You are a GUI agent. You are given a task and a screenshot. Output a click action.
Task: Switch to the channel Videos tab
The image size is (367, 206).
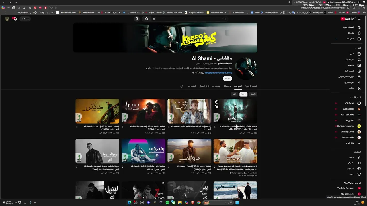point(238,86)
